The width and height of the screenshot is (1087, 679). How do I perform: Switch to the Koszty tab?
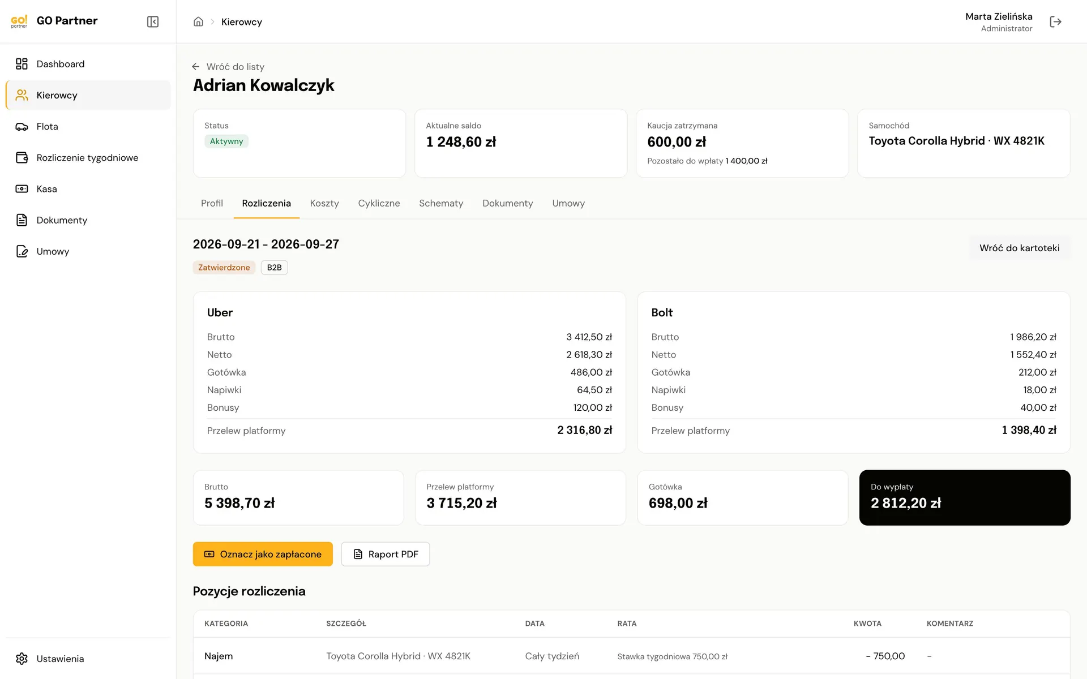click(x=324, y=203)
